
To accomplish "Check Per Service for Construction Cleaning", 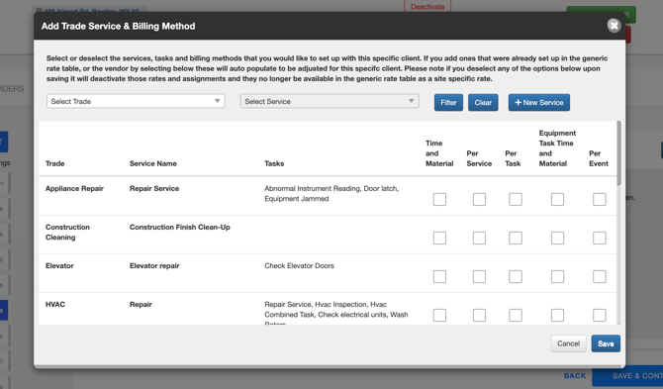I will 479,238.
